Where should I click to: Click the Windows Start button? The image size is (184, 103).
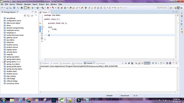3,100
